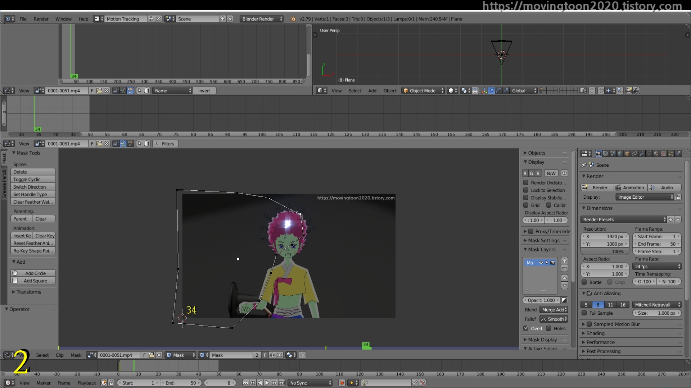
Task: Open the Render Layers properties tab
Action: 605,154
